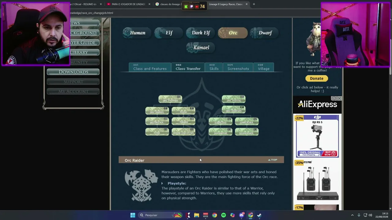Click the network icon in system tray
Image resolution: width=392 pixels, height=220 pixels.
(x=365, y=215)
